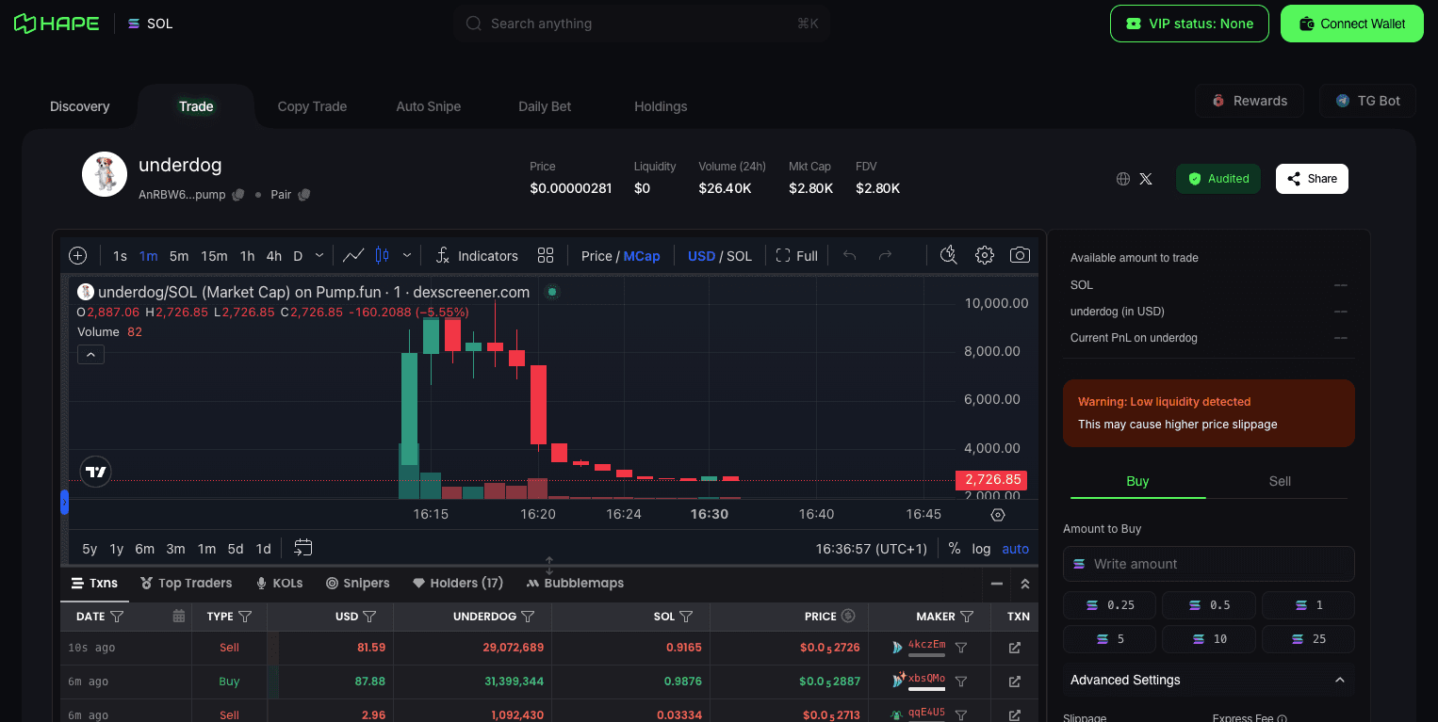Click the Connect Wallet button
The height and width of the screenshot is (722, 1438).
(1352, 24)
